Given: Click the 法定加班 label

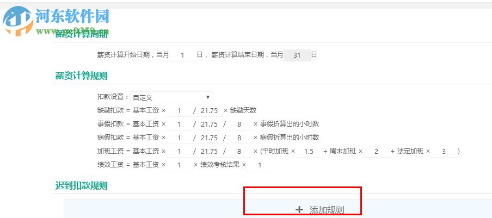Looking at the screenshot, I should [x=410, y=151].
